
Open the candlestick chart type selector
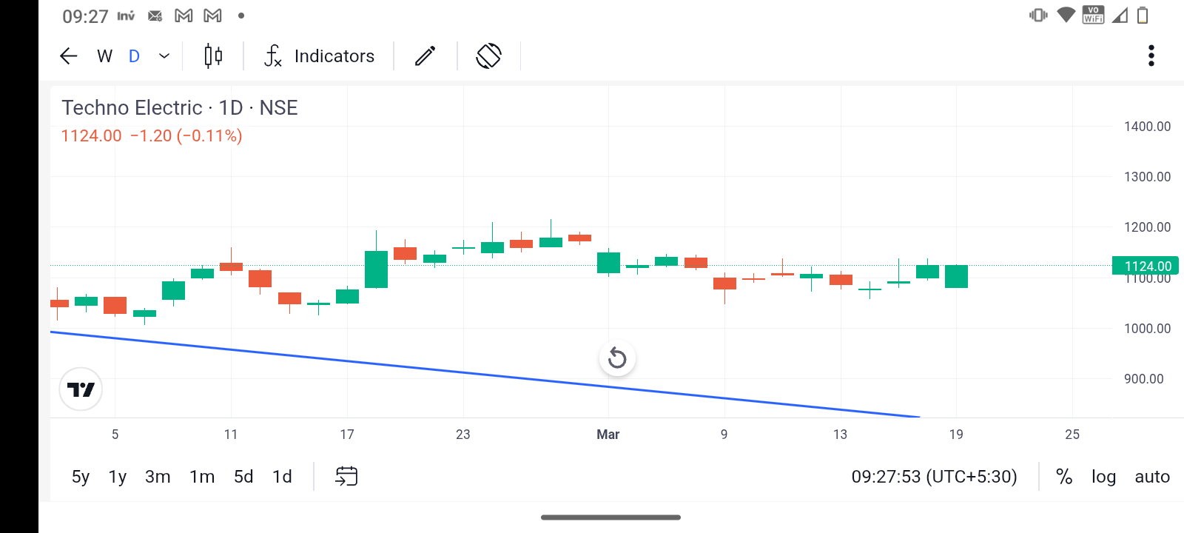click(213, 56)
